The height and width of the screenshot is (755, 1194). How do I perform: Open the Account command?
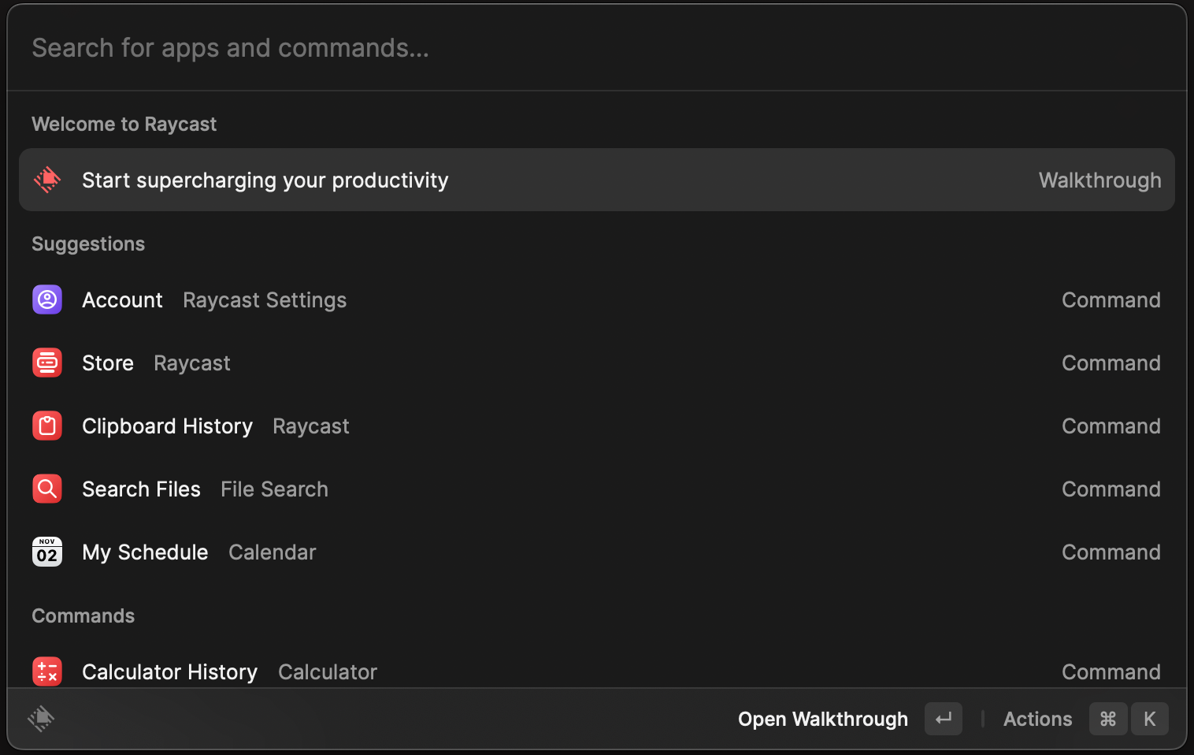coord(123,300)
